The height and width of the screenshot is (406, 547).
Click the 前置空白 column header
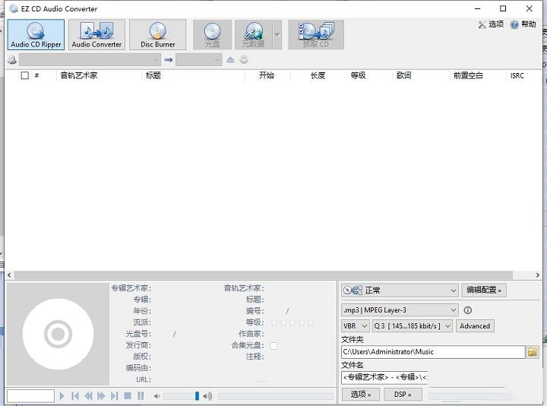(468, 75)
